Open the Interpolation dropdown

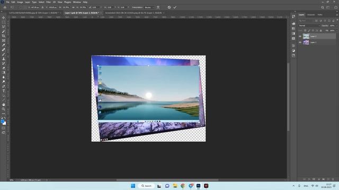point(149,7)
